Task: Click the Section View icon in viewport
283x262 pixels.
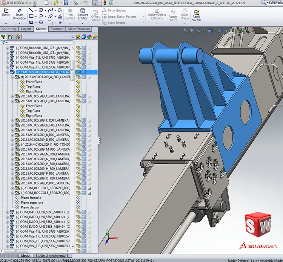Action: click(x=204, y=30)
